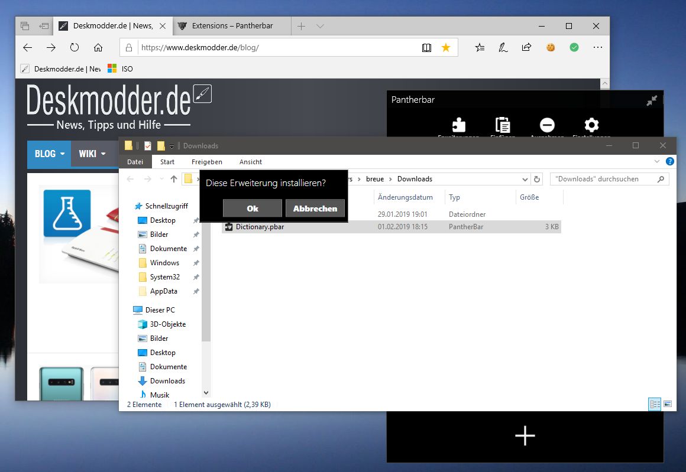Go back in Edge browser
This screenshot has height=472, width=686.
click(28, 48)
